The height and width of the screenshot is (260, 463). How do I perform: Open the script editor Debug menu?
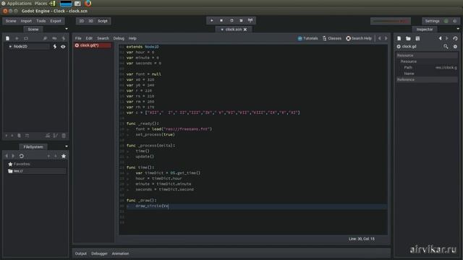119,38
